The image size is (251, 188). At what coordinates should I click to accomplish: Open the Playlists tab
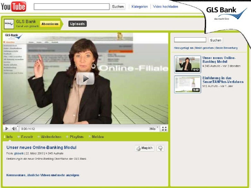click(75, 137)
